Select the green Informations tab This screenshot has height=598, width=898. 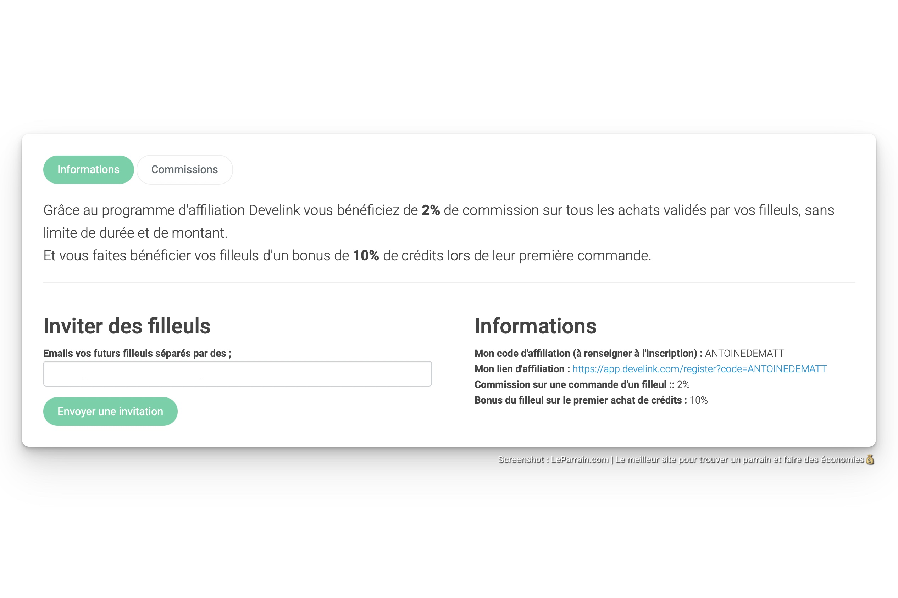pyautogui.click(x=88, y=170)
